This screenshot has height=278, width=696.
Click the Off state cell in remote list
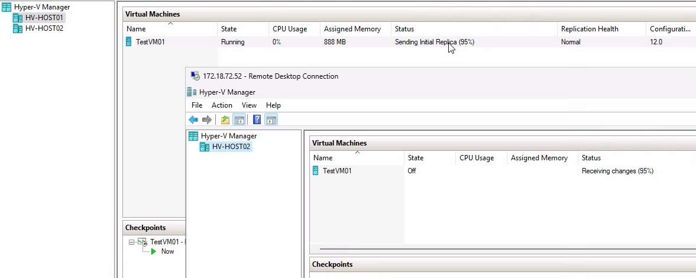[x=412, y=171]
